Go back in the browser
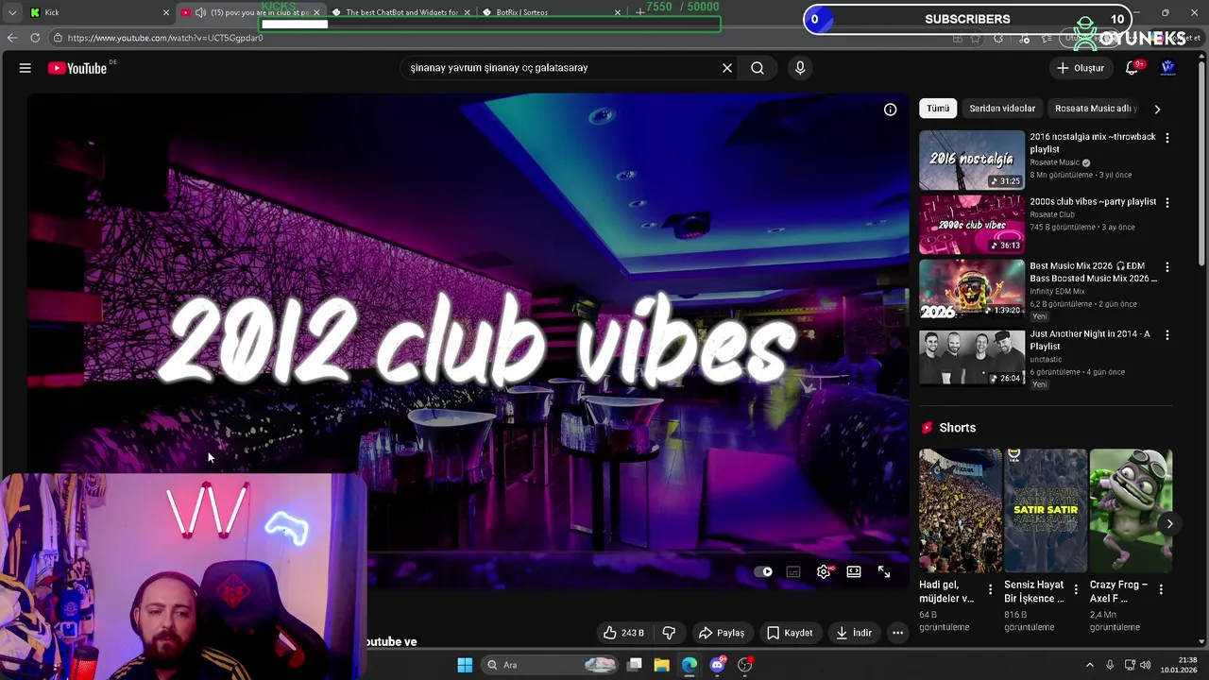 coord(12,38)
